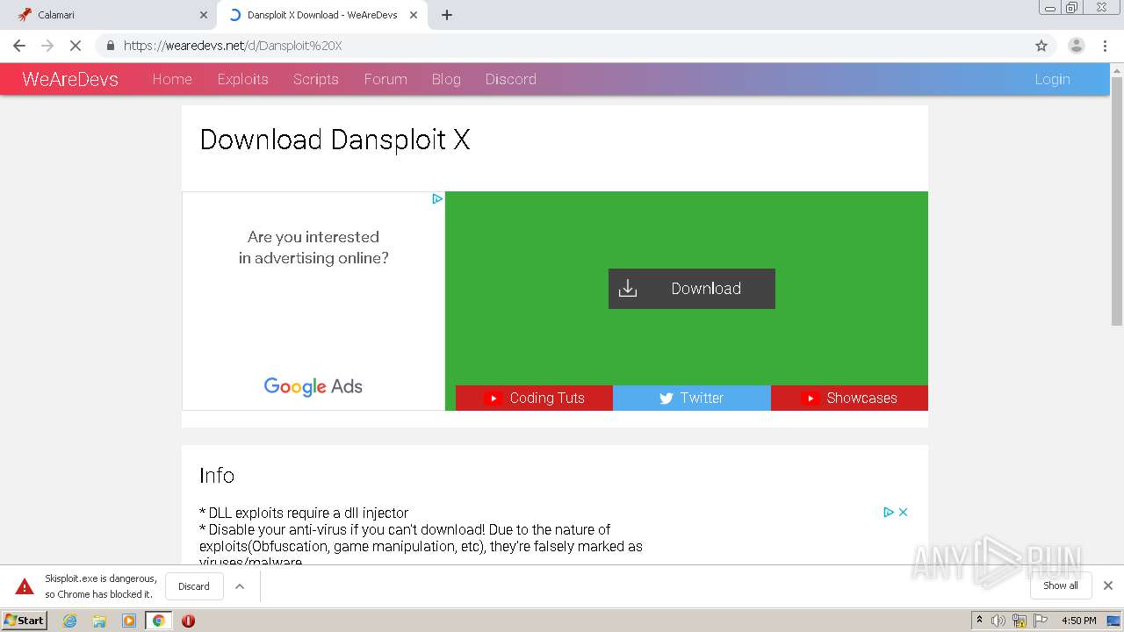Screen dimensions: 1124x632
Task: Open a new tab with plus button
Action: 446,15
